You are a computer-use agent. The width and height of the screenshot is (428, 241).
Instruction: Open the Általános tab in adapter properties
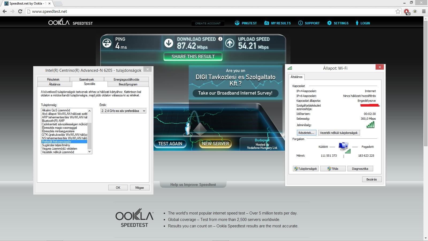click(55, 84)
